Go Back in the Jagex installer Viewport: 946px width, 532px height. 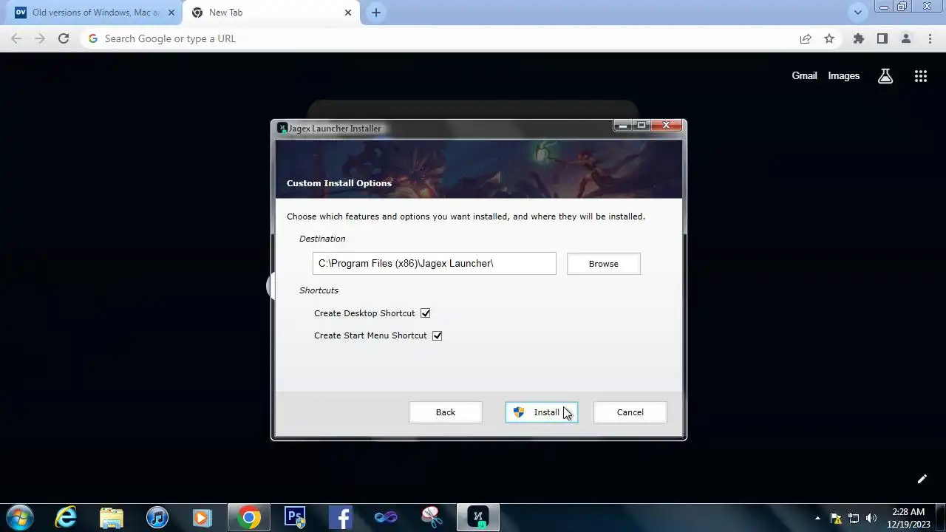pos(445,412)
